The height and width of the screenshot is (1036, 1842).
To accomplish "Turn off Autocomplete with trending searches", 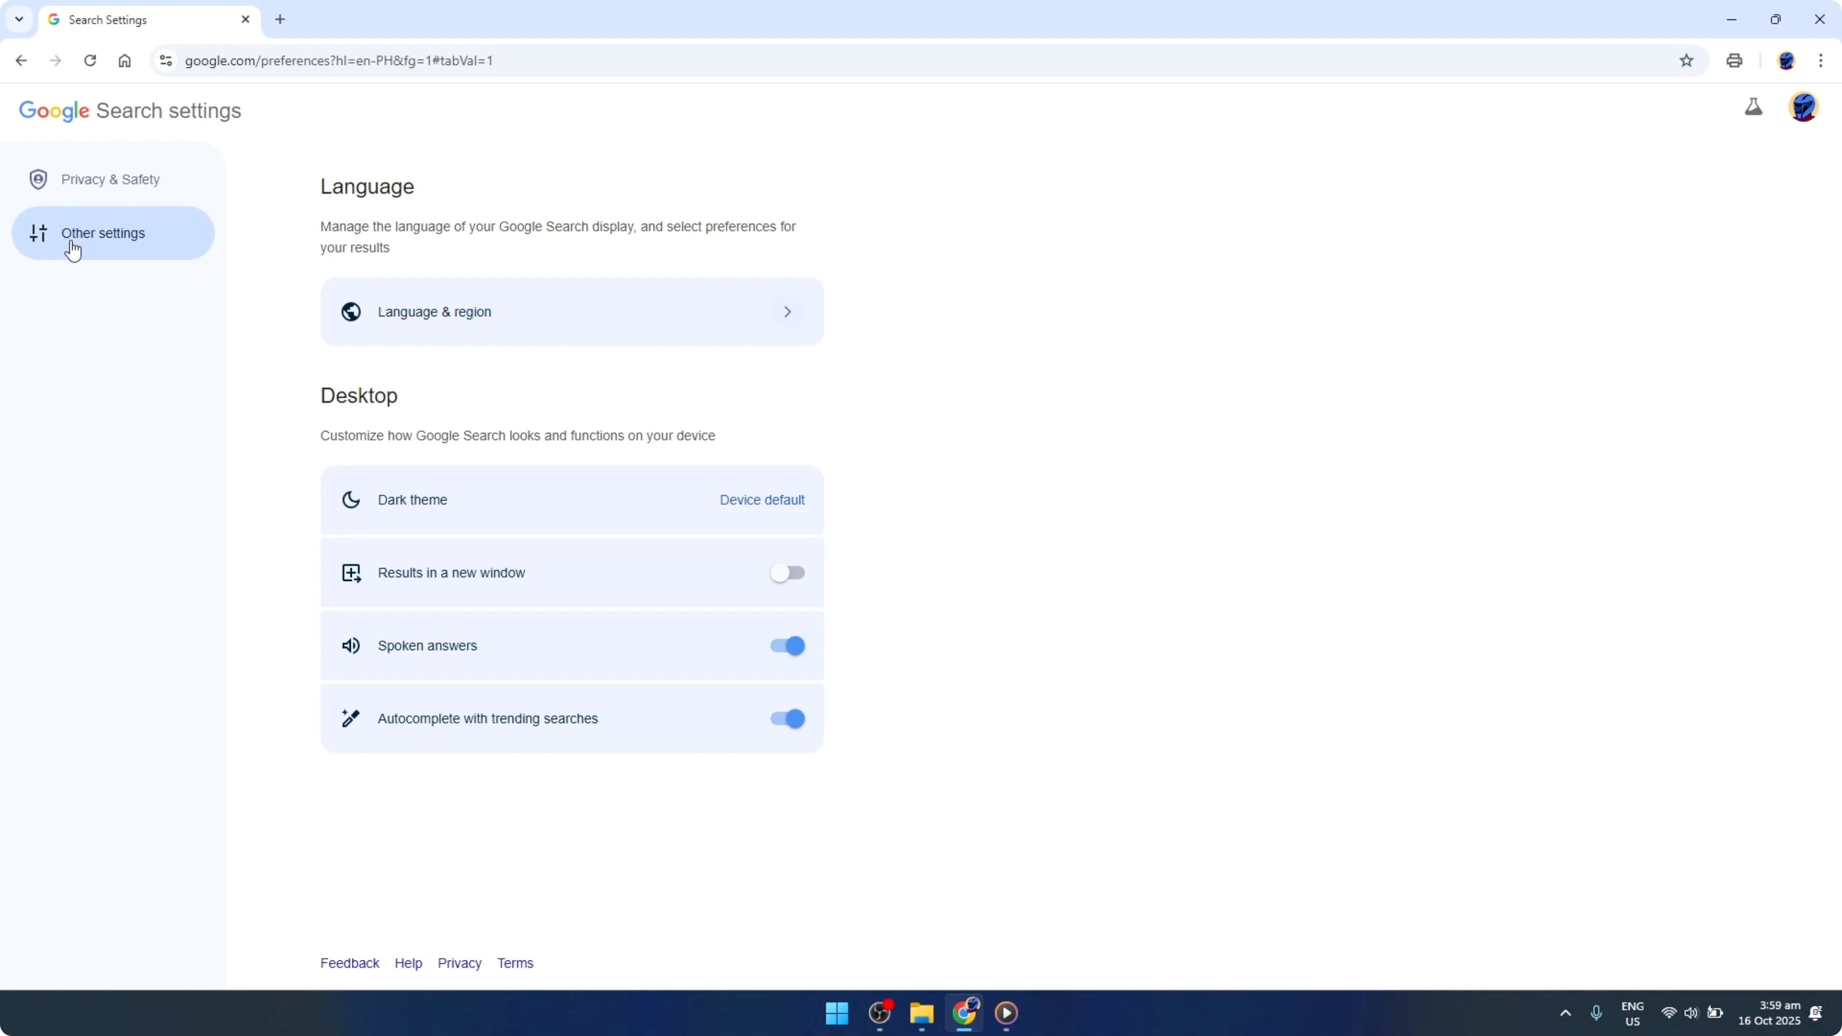I will coord(786,718).
